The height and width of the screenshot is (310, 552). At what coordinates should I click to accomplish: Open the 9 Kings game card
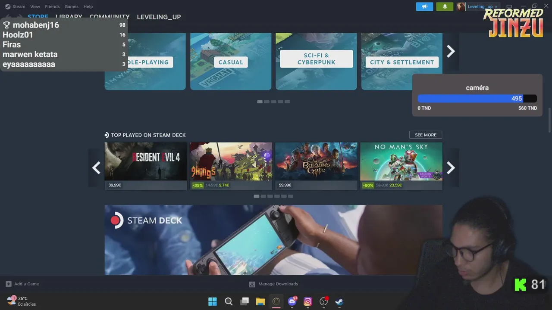(231, 166)
